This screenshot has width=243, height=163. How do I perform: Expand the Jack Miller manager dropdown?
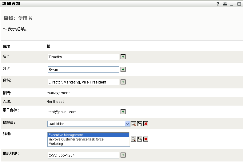(127, 124)
